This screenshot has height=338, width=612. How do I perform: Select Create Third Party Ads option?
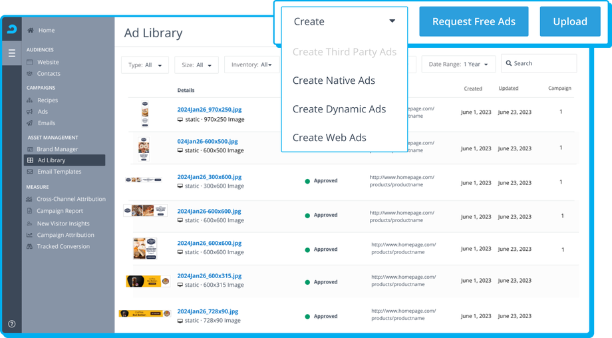[345, 52]
